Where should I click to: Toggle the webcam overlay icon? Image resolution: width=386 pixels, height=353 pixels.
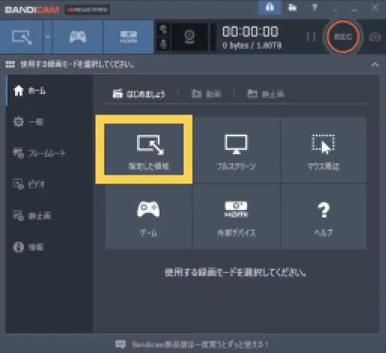click(190, 37)
